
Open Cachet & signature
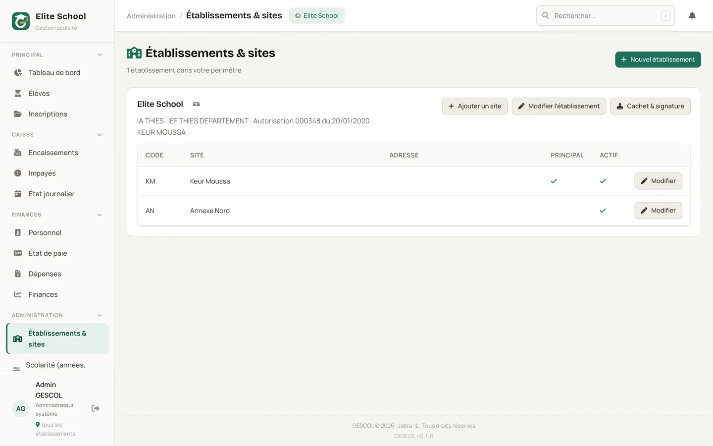click(x=651, y=106)
